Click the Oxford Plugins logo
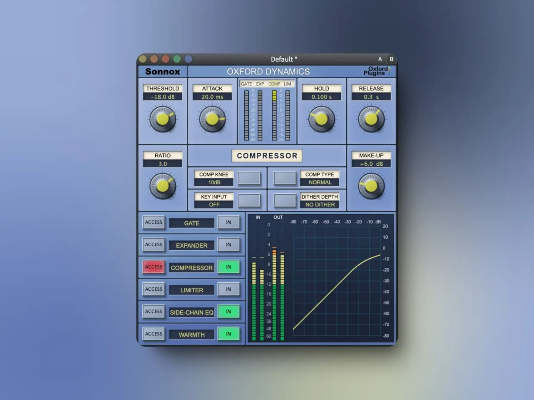 (378, 71)
